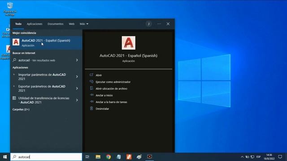The width and height of the screenshot is (287, 161).
Task: Open the clock and date flyout
Action: click(269, 157)
